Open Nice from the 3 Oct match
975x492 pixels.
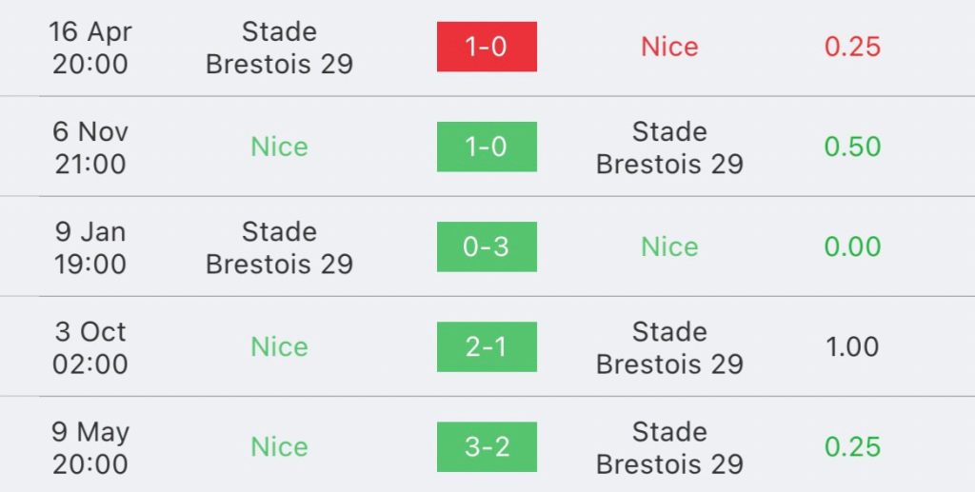(279, 346)
